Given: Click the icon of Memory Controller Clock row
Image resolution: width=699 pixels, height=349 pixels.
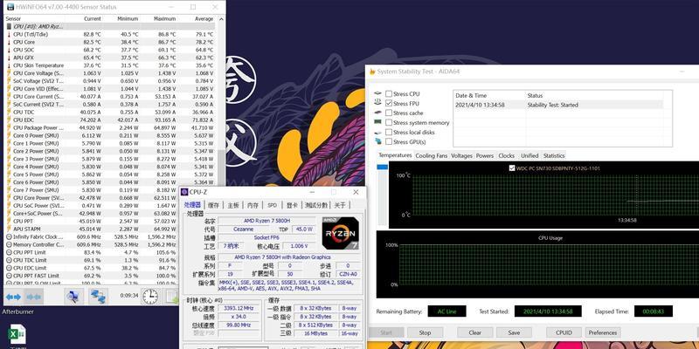Looking at the screenshot, I should pyautogui.click(x=9, y=244).
